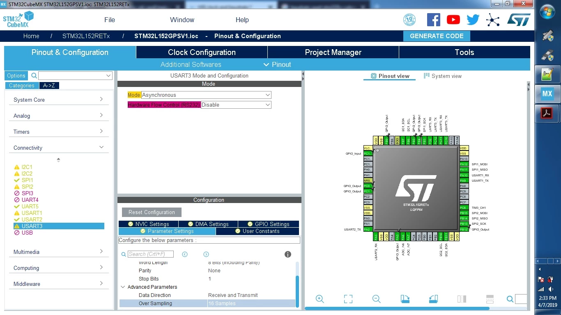This screenshot has height=315, width=561.
Task: Click the pinout horizontal scrollbar
Action: (x=397, y=308)
